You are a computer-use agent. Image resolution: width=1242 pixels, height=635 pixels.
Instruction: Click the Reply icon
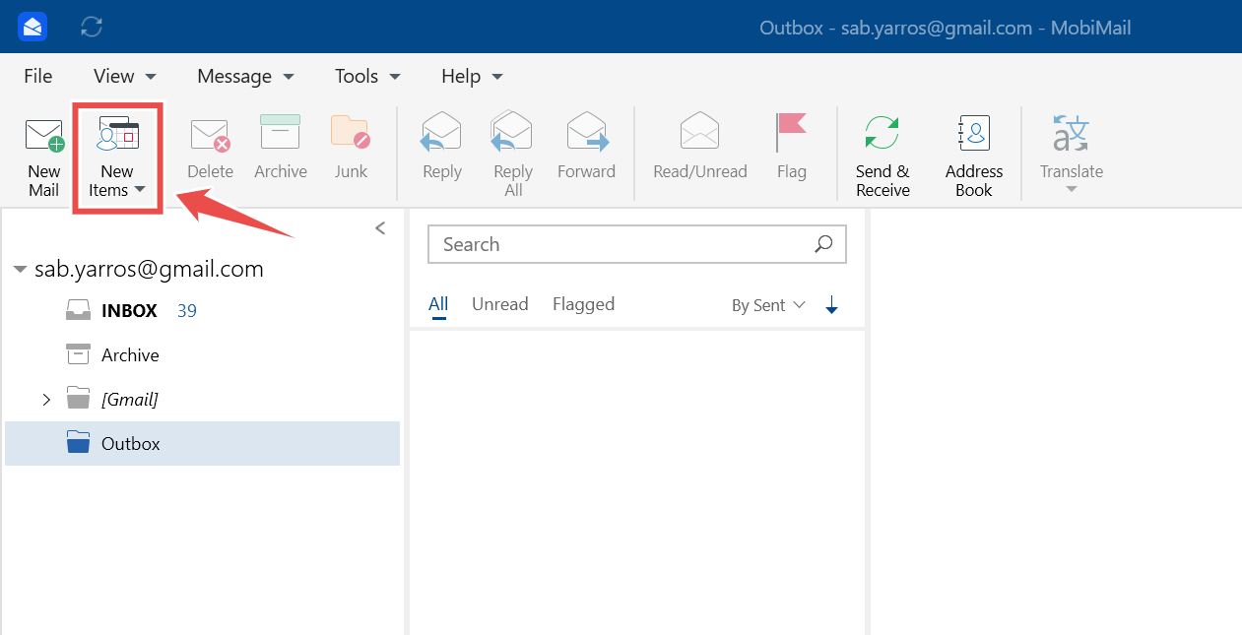tap(441, 132)
